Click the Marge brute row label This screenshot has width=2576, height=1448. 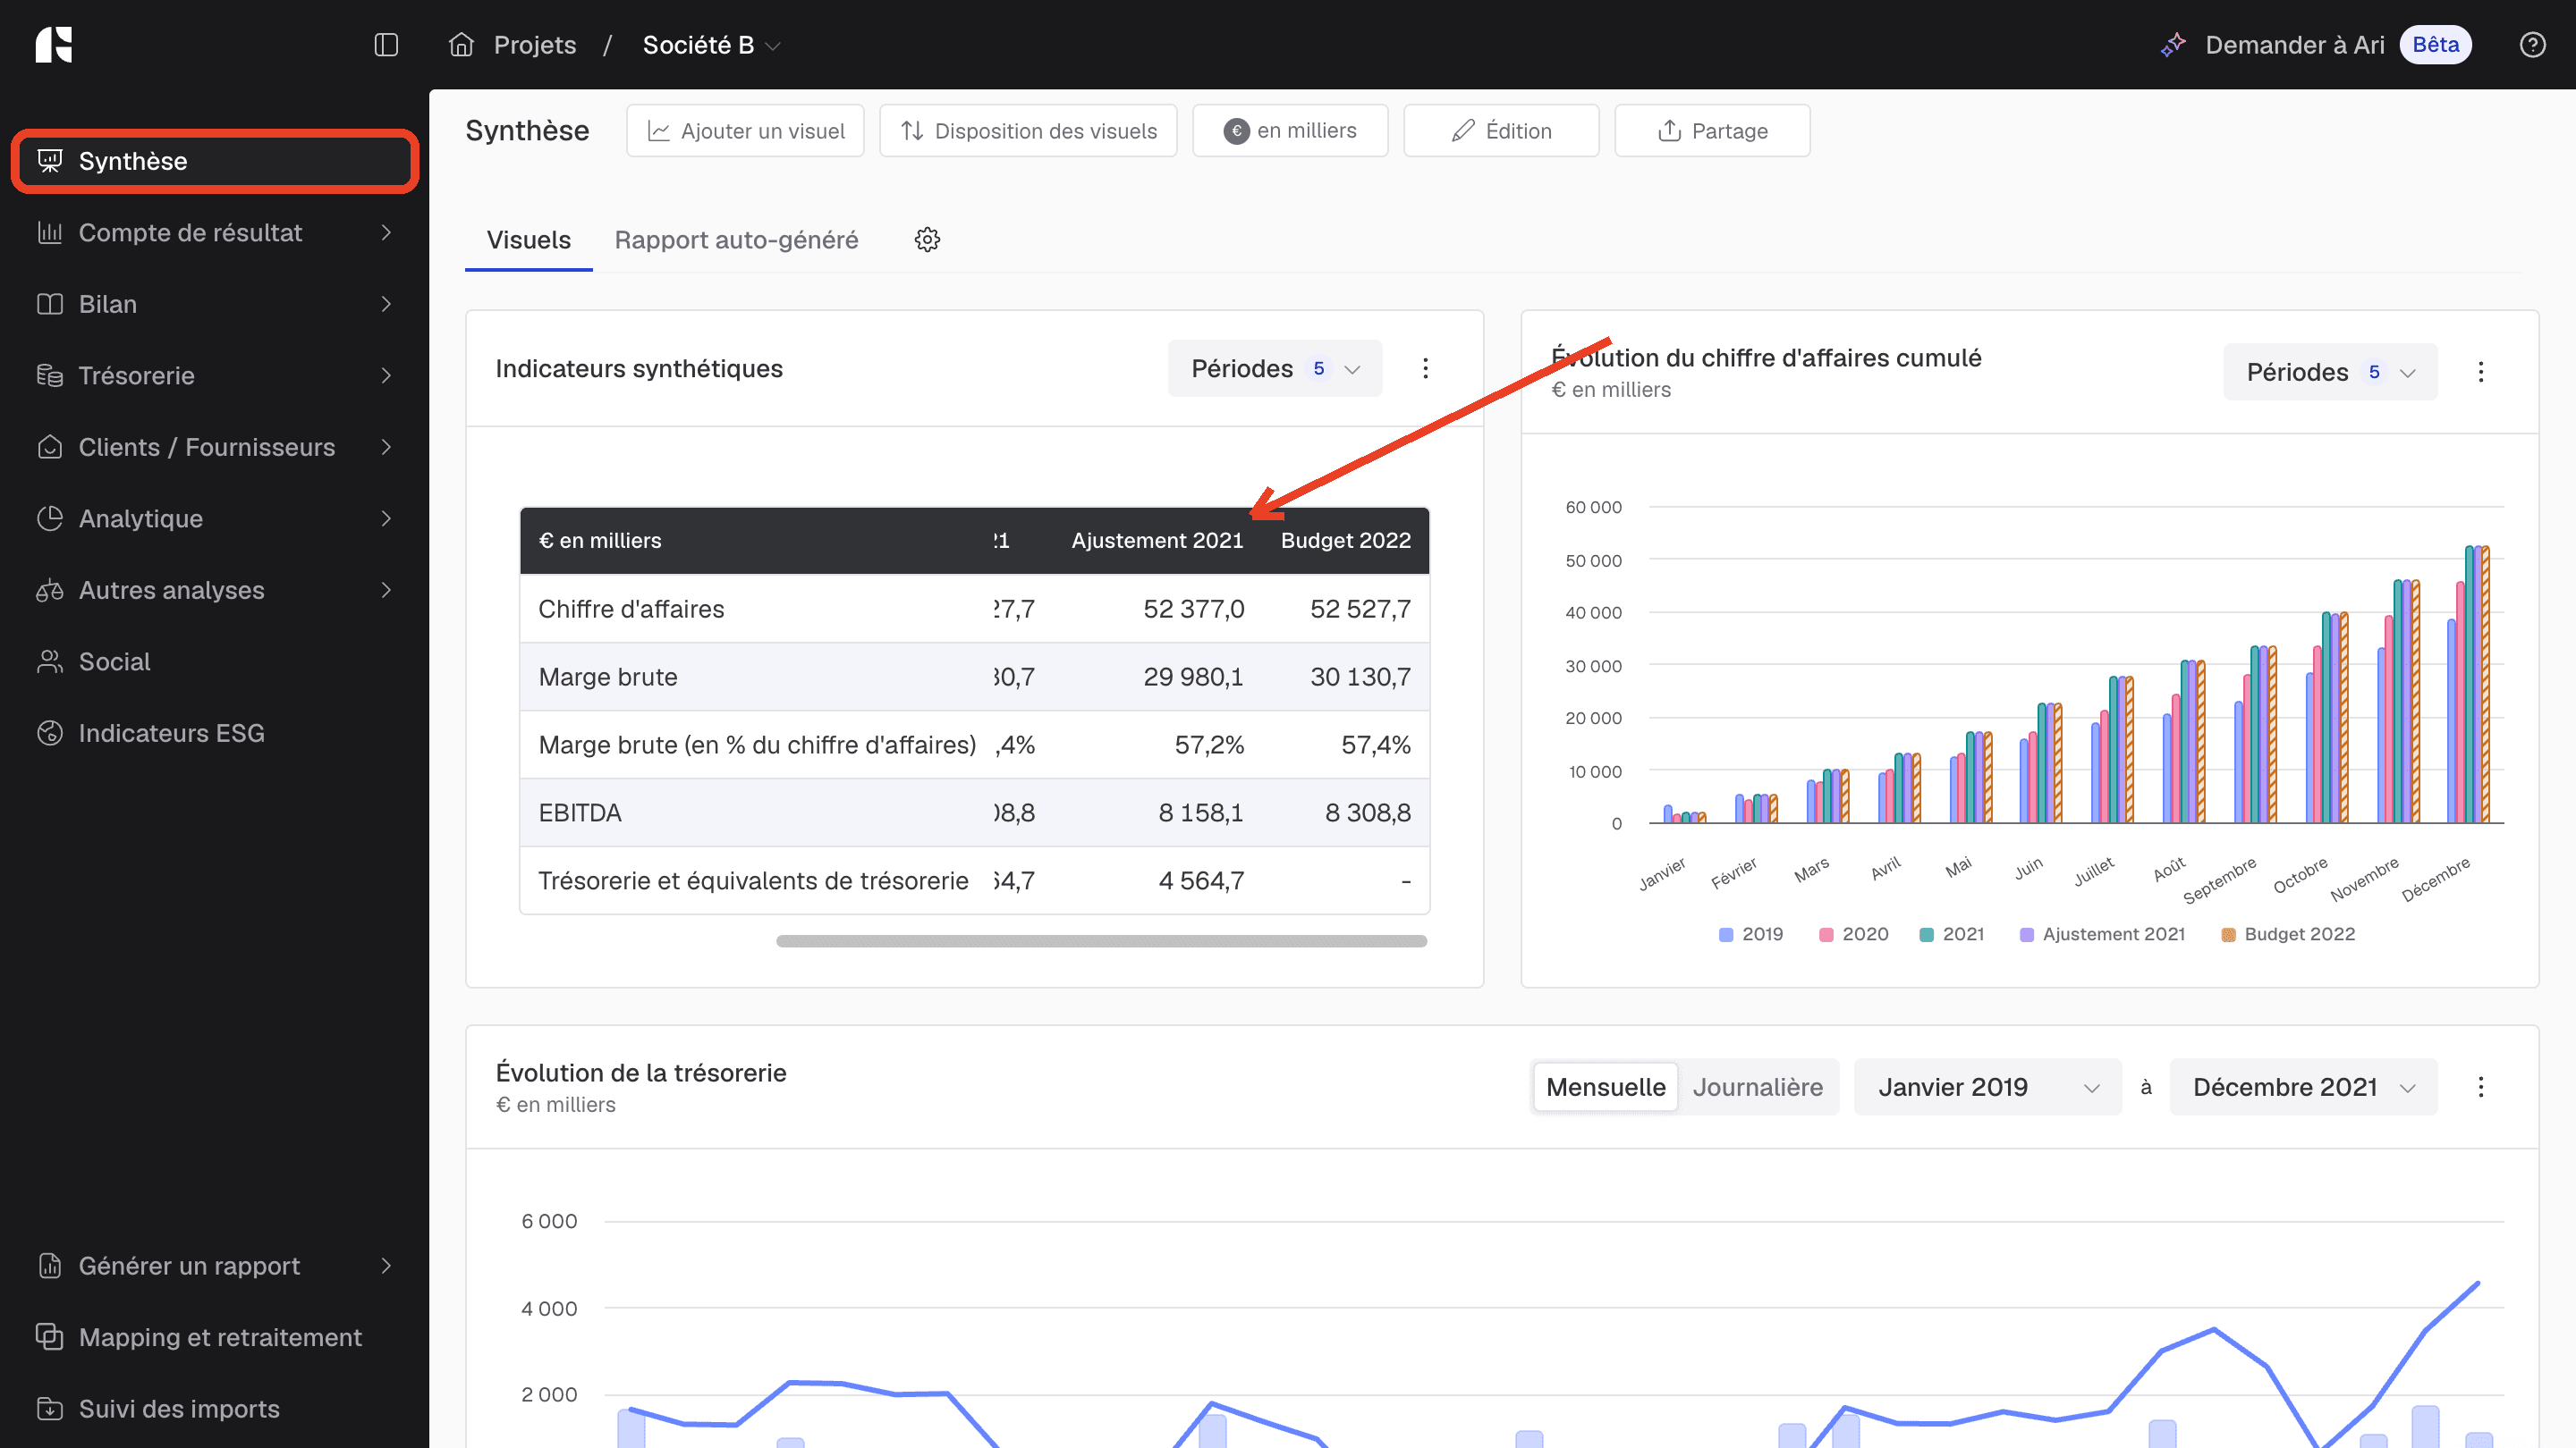click(608, 677)
